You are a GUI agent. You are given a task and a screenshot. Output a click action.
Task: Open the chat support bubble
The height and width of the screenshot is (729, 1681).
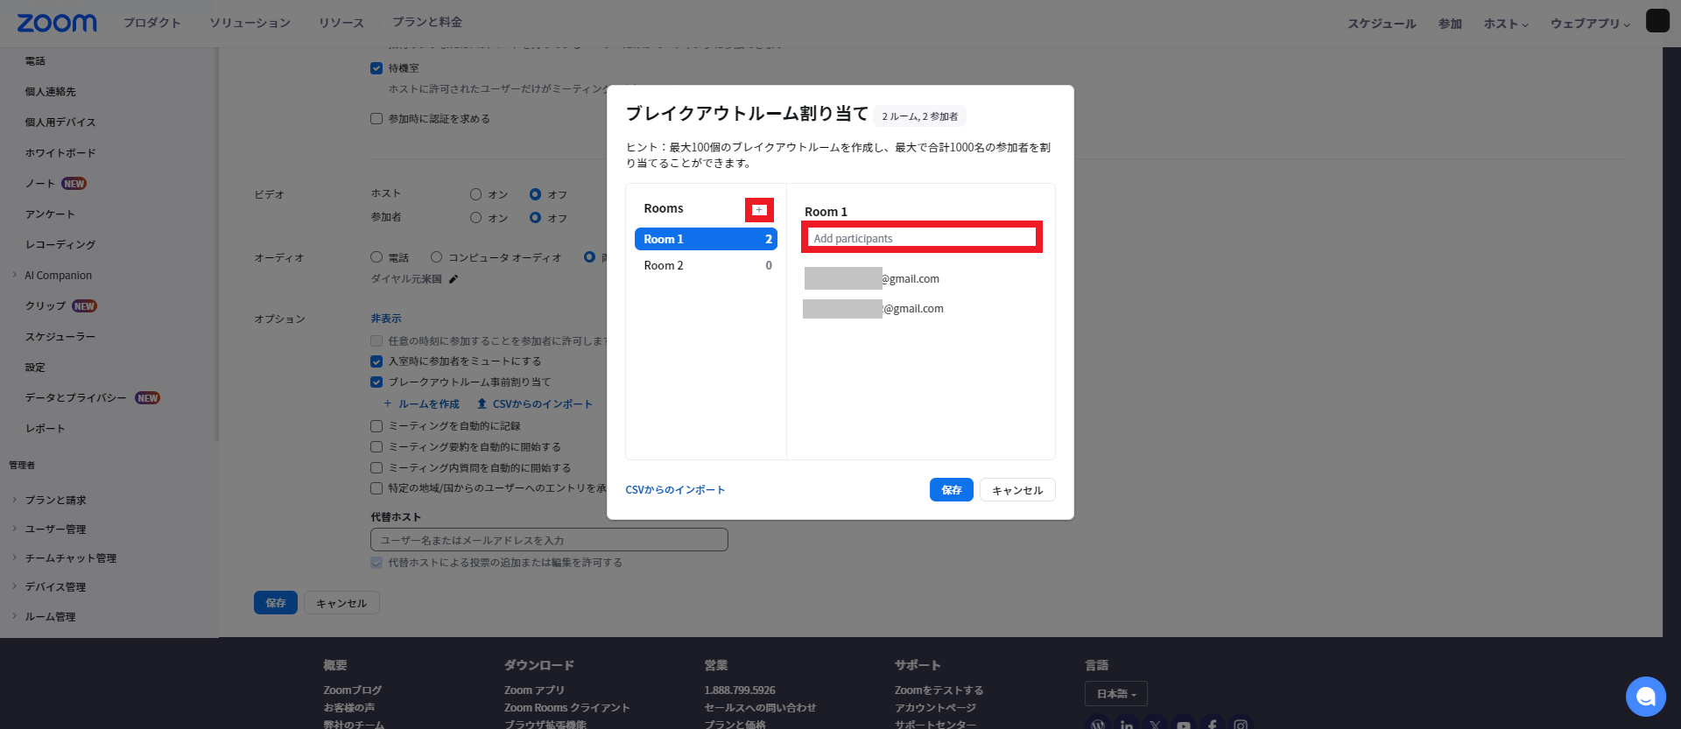click(1645, 697)
